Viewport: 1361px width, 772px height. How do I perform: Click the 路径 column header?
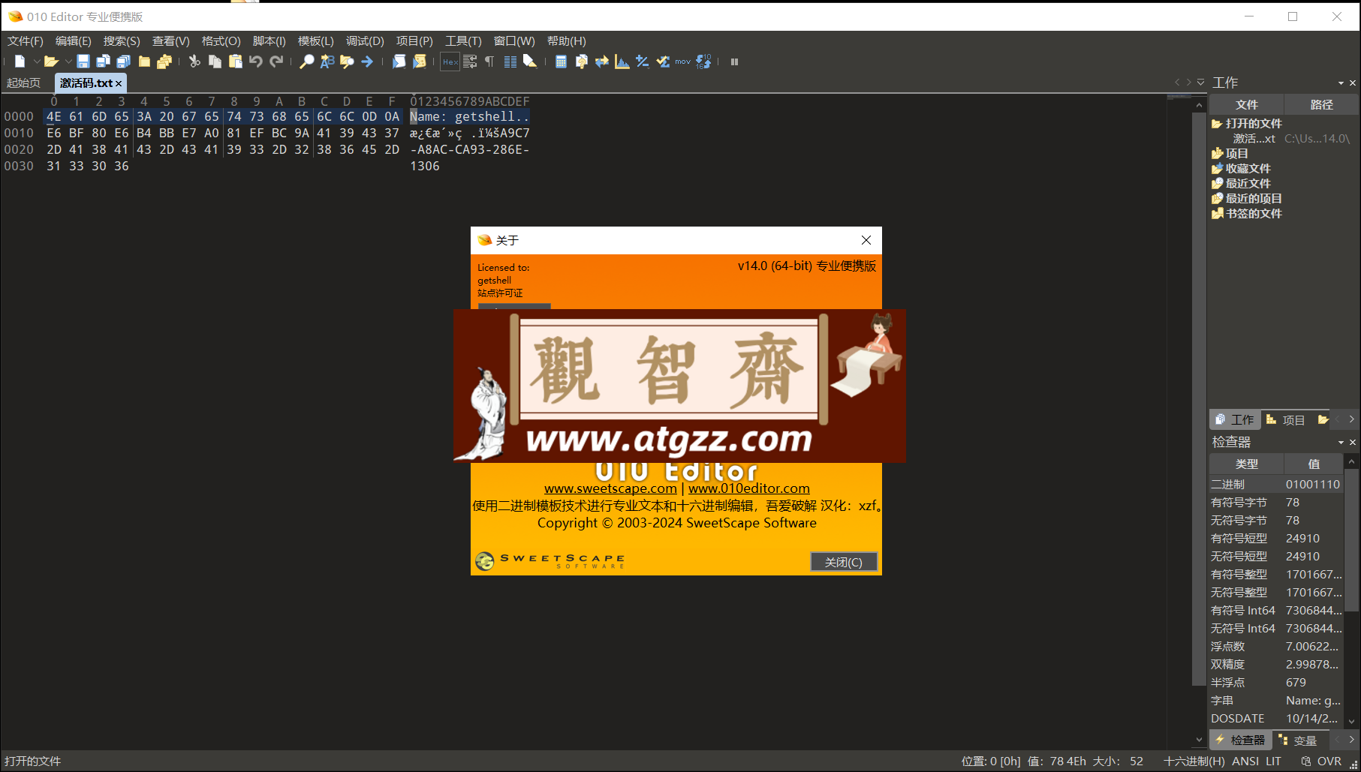[1321, 105]
